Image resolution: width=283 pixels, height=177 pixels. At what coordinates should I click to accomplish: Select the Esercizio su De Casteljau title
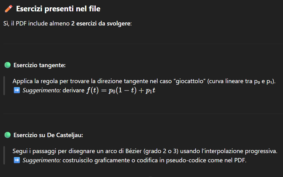pos(48,135)
